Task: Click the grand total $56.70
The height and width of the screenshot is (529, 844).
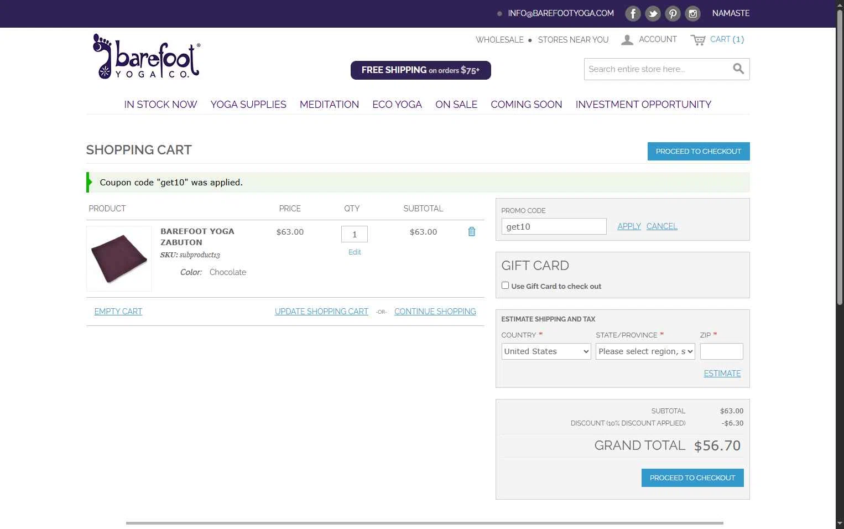Action: (717, 445)
